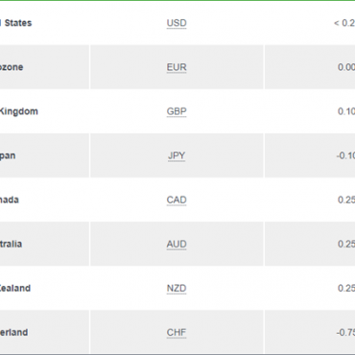Click the USD currency code
Image resolution: width=355 pixels, height=355 pixels.
(x=177, y=23)
